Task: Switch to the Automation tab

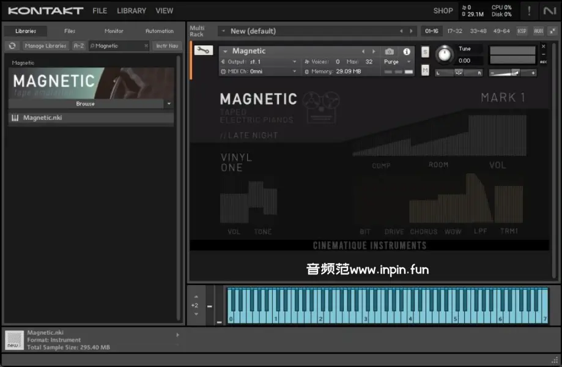Action: tap(159, 31)
